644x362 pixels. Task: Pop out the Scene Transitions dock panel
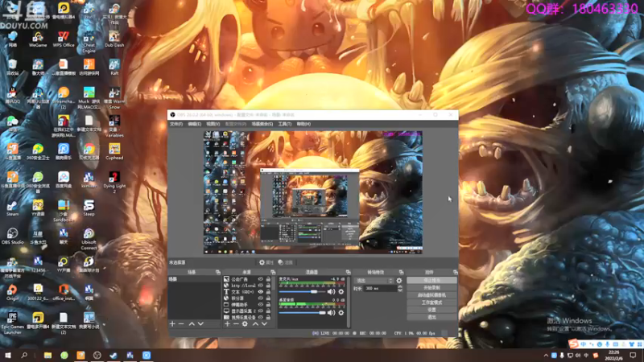click(401, 272)
